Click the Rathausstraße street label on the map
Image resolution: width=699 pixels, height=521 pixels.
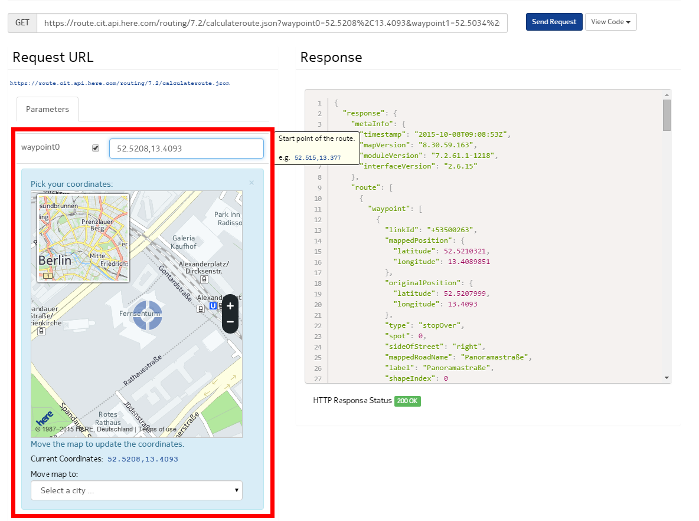(x=143, y=370)
